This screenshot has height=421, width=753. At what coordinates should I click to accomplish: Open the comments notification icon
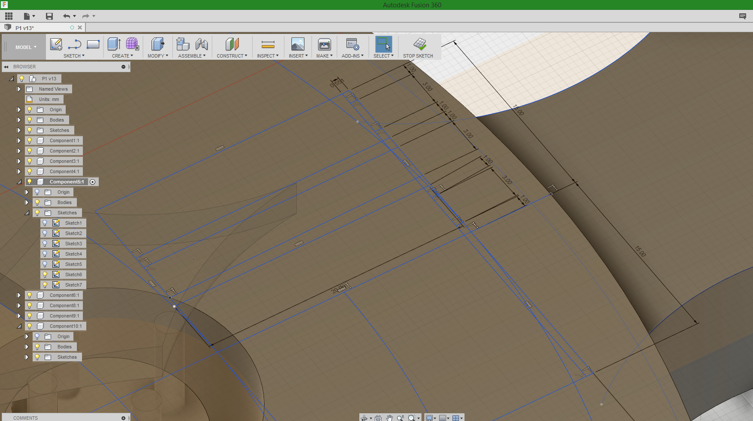click(x=742, y=16)
